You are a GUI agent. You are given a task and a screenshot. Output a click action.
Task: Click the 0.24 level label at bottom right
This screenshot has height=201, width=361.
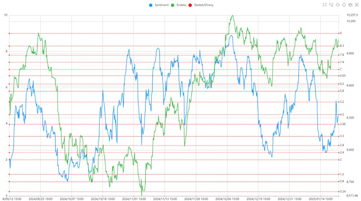(x=342, y=192)
